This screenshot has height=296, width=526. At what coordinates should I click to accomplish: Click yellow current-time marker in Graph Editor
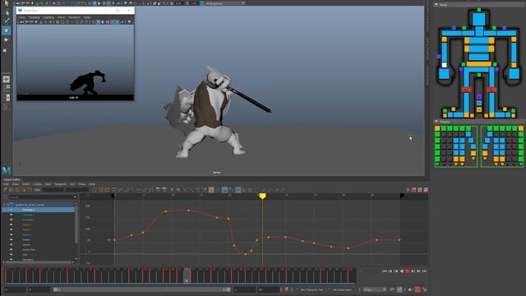tap(262, 196)
